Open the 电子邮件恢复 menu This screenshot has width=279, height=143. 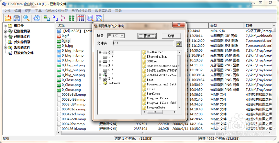point(81,11)
